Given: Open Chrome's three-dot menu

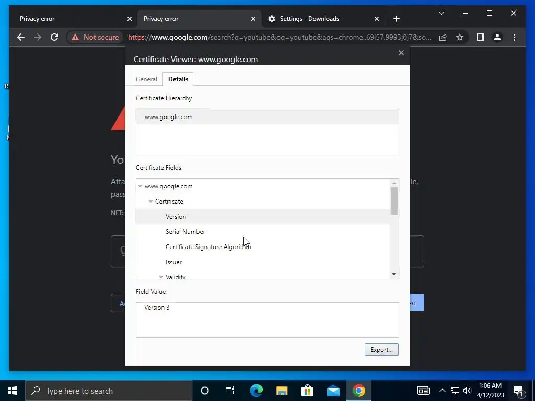Looking at the screenshot, I should coord(514,37).
